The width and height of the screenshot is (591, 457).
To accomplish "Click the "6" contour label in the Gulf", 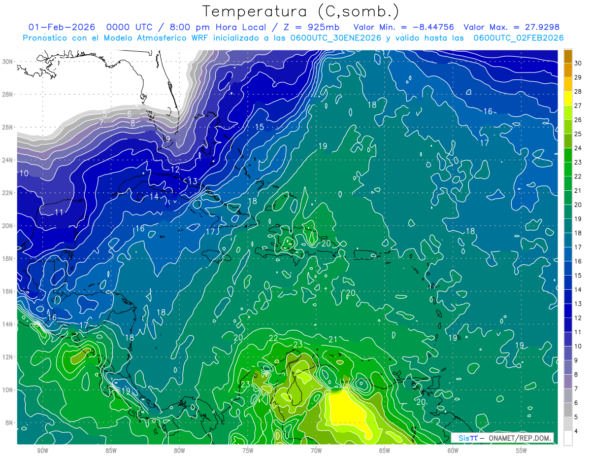I will point(130,114).
